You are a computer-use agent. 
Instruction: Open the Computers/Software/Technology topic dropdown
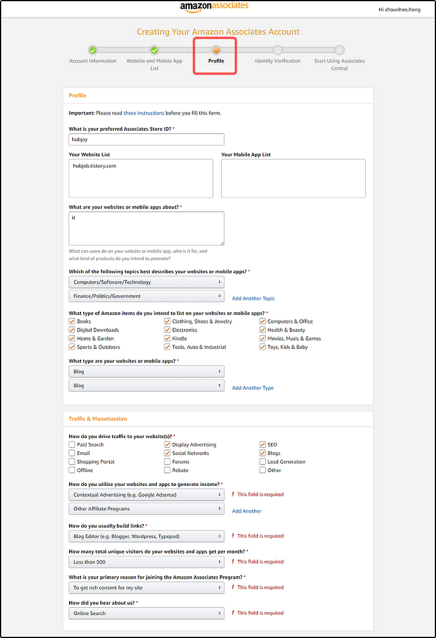pos(147,282)
